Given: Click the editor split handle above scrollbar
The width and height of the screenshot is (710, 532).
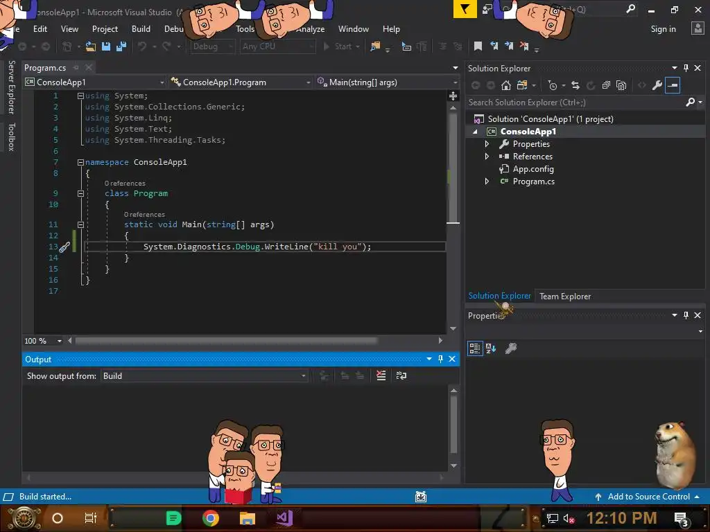Looking at the screenshot, I should [x=453, y=96].
